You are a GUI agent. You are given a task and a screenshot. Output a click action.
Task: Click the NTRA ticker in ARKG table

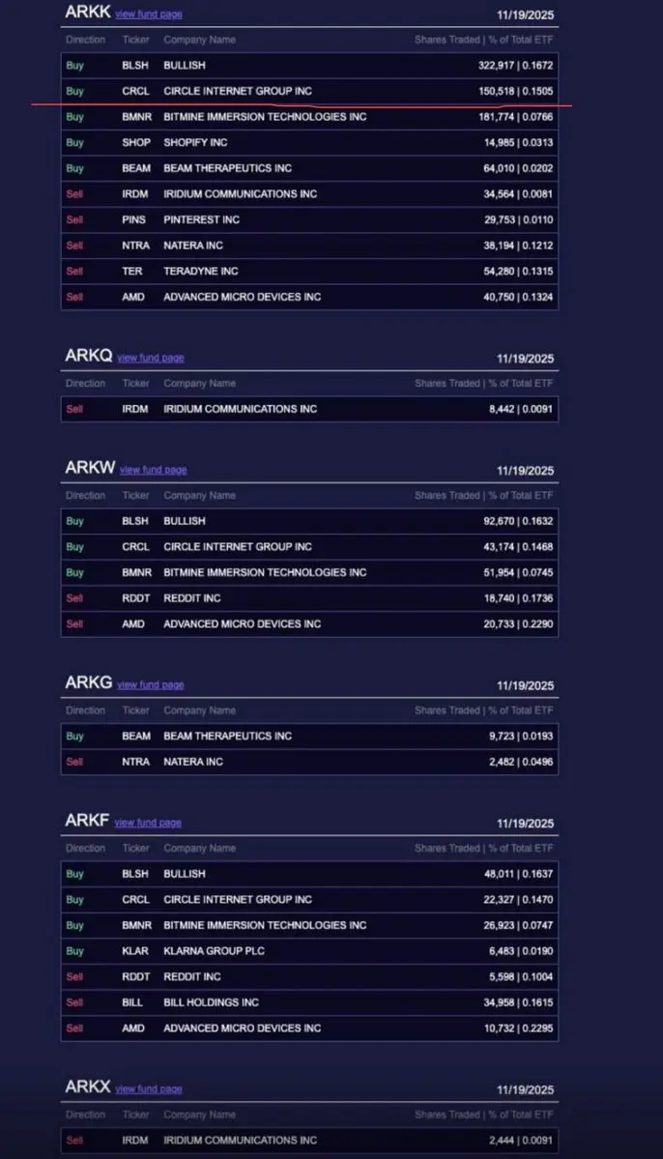(135, 762)
